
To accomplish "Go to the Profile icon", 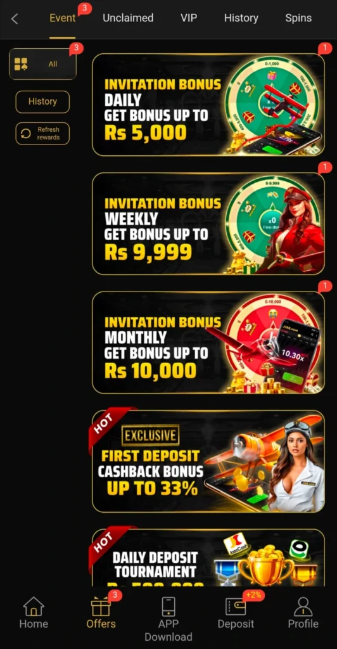I will click(x=303, y=607).
